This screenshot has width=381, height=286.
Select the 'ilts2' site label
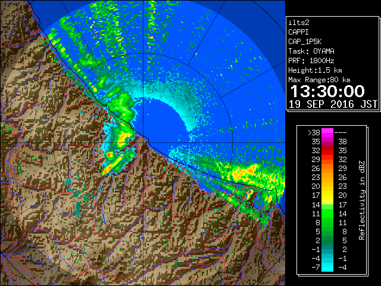click(x=299, y=23)
